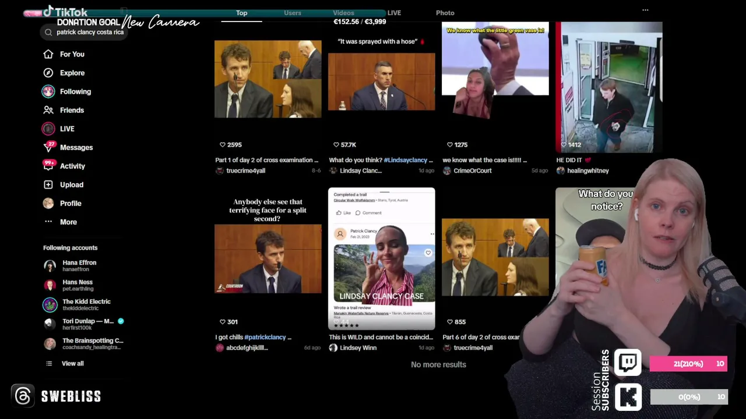Image resolution: width=746 pixels, height=419 pixels.
Task: Switch to the Photo tab
Action: tap(445, 13)
